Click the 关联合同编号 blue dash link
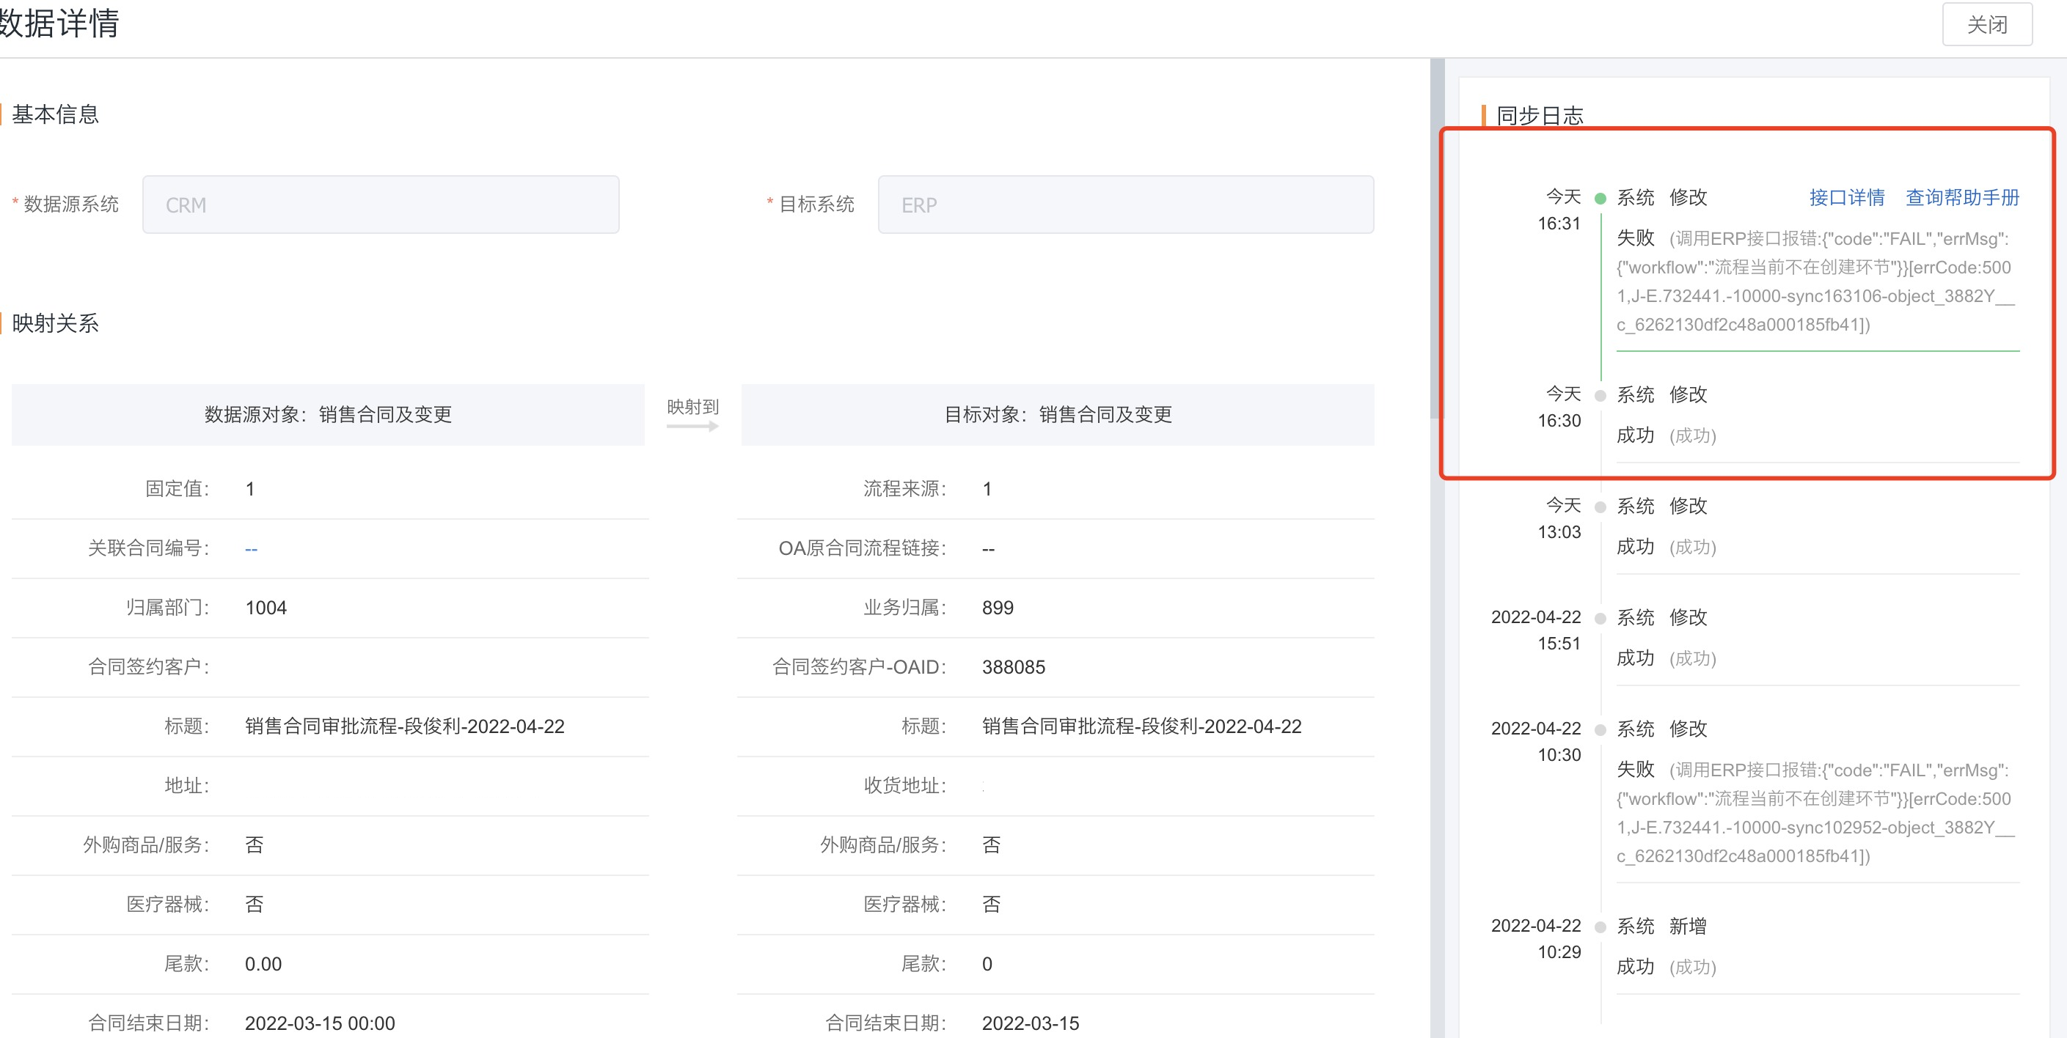Screen dimensions: 2067x1038 point(251,550)
